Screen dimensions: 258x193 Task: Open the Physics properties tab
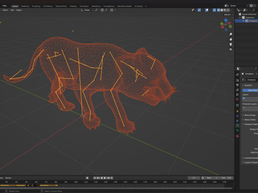tap(238, 116)
